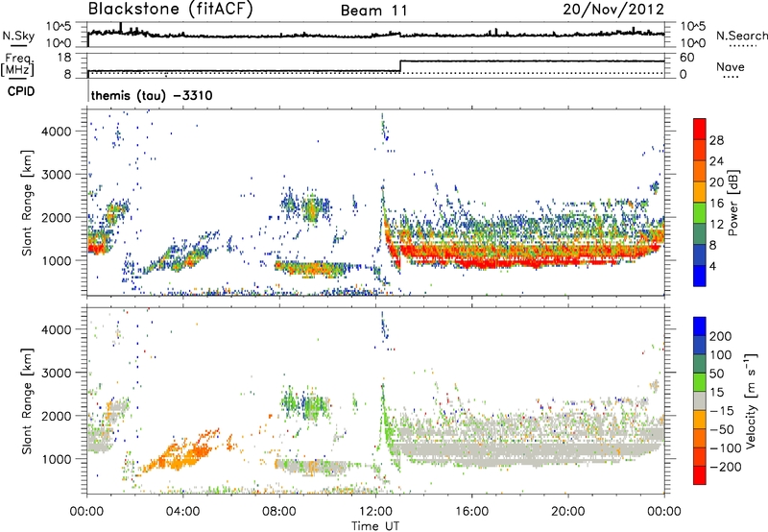Viewport: 768px width, 532px height.
Task: Click the frequency step near 13:00 UT
Action: 400,66
